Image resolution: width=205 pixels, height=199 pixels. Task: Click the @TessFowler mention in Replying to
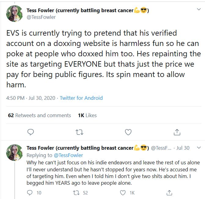(68, 155)
